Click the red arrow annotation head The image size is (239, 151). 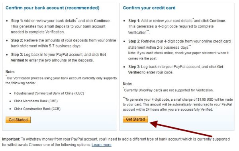click(x=154, y=124)
